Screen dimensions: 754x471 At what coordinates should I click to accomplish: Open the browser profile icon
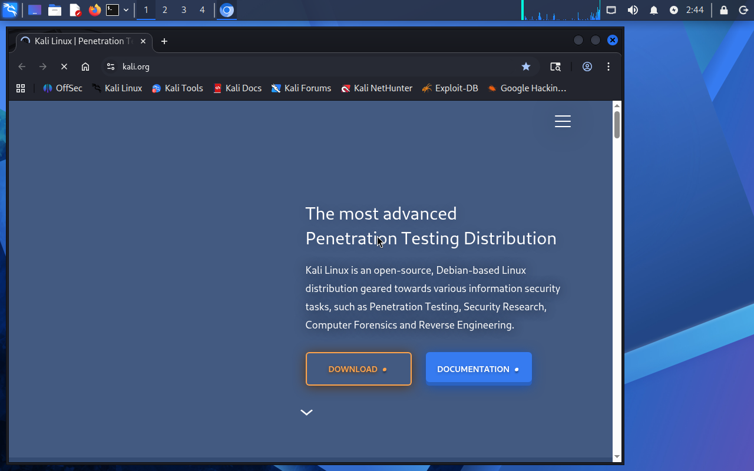tap(587, 67)
